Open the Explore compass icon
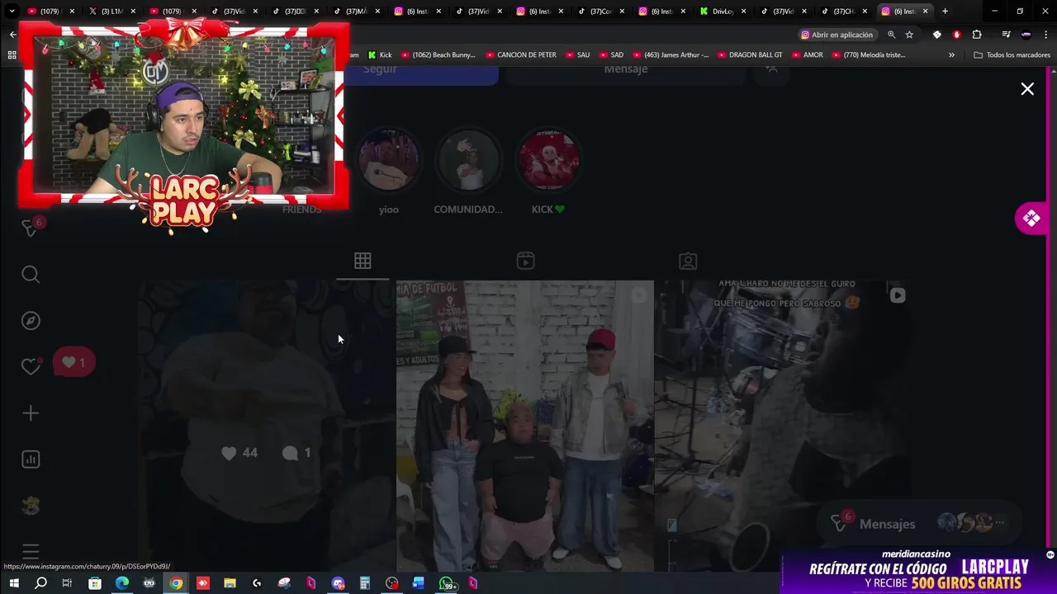Image resolution: width=1057 pixels, height=594 pixels. [x=31, y=321]
